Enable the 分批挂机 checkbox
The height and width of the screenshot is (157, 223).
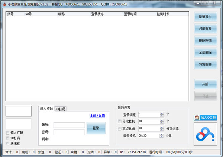pos(119,121)
